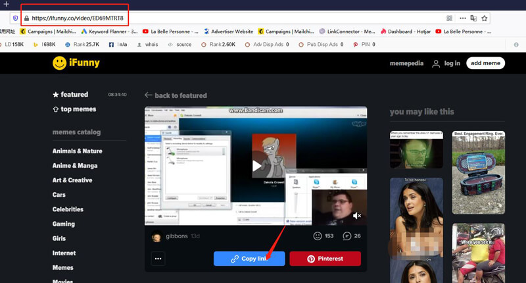
Task: Open LinkConnector bookmark
Action: pos(347,31)
